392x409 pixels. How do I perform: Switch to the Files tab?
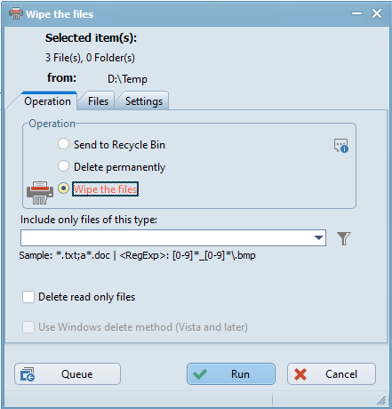[98, 101]
